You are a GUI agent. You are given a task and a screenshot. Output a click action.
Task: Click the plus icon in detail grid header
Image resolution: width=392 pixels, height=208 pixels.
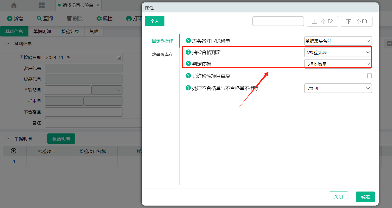14,151
